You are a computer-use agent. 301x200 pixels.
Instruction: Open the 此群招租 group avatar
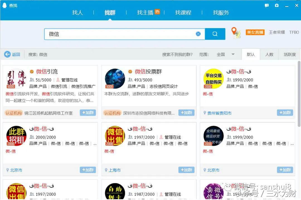click(16, 136)
